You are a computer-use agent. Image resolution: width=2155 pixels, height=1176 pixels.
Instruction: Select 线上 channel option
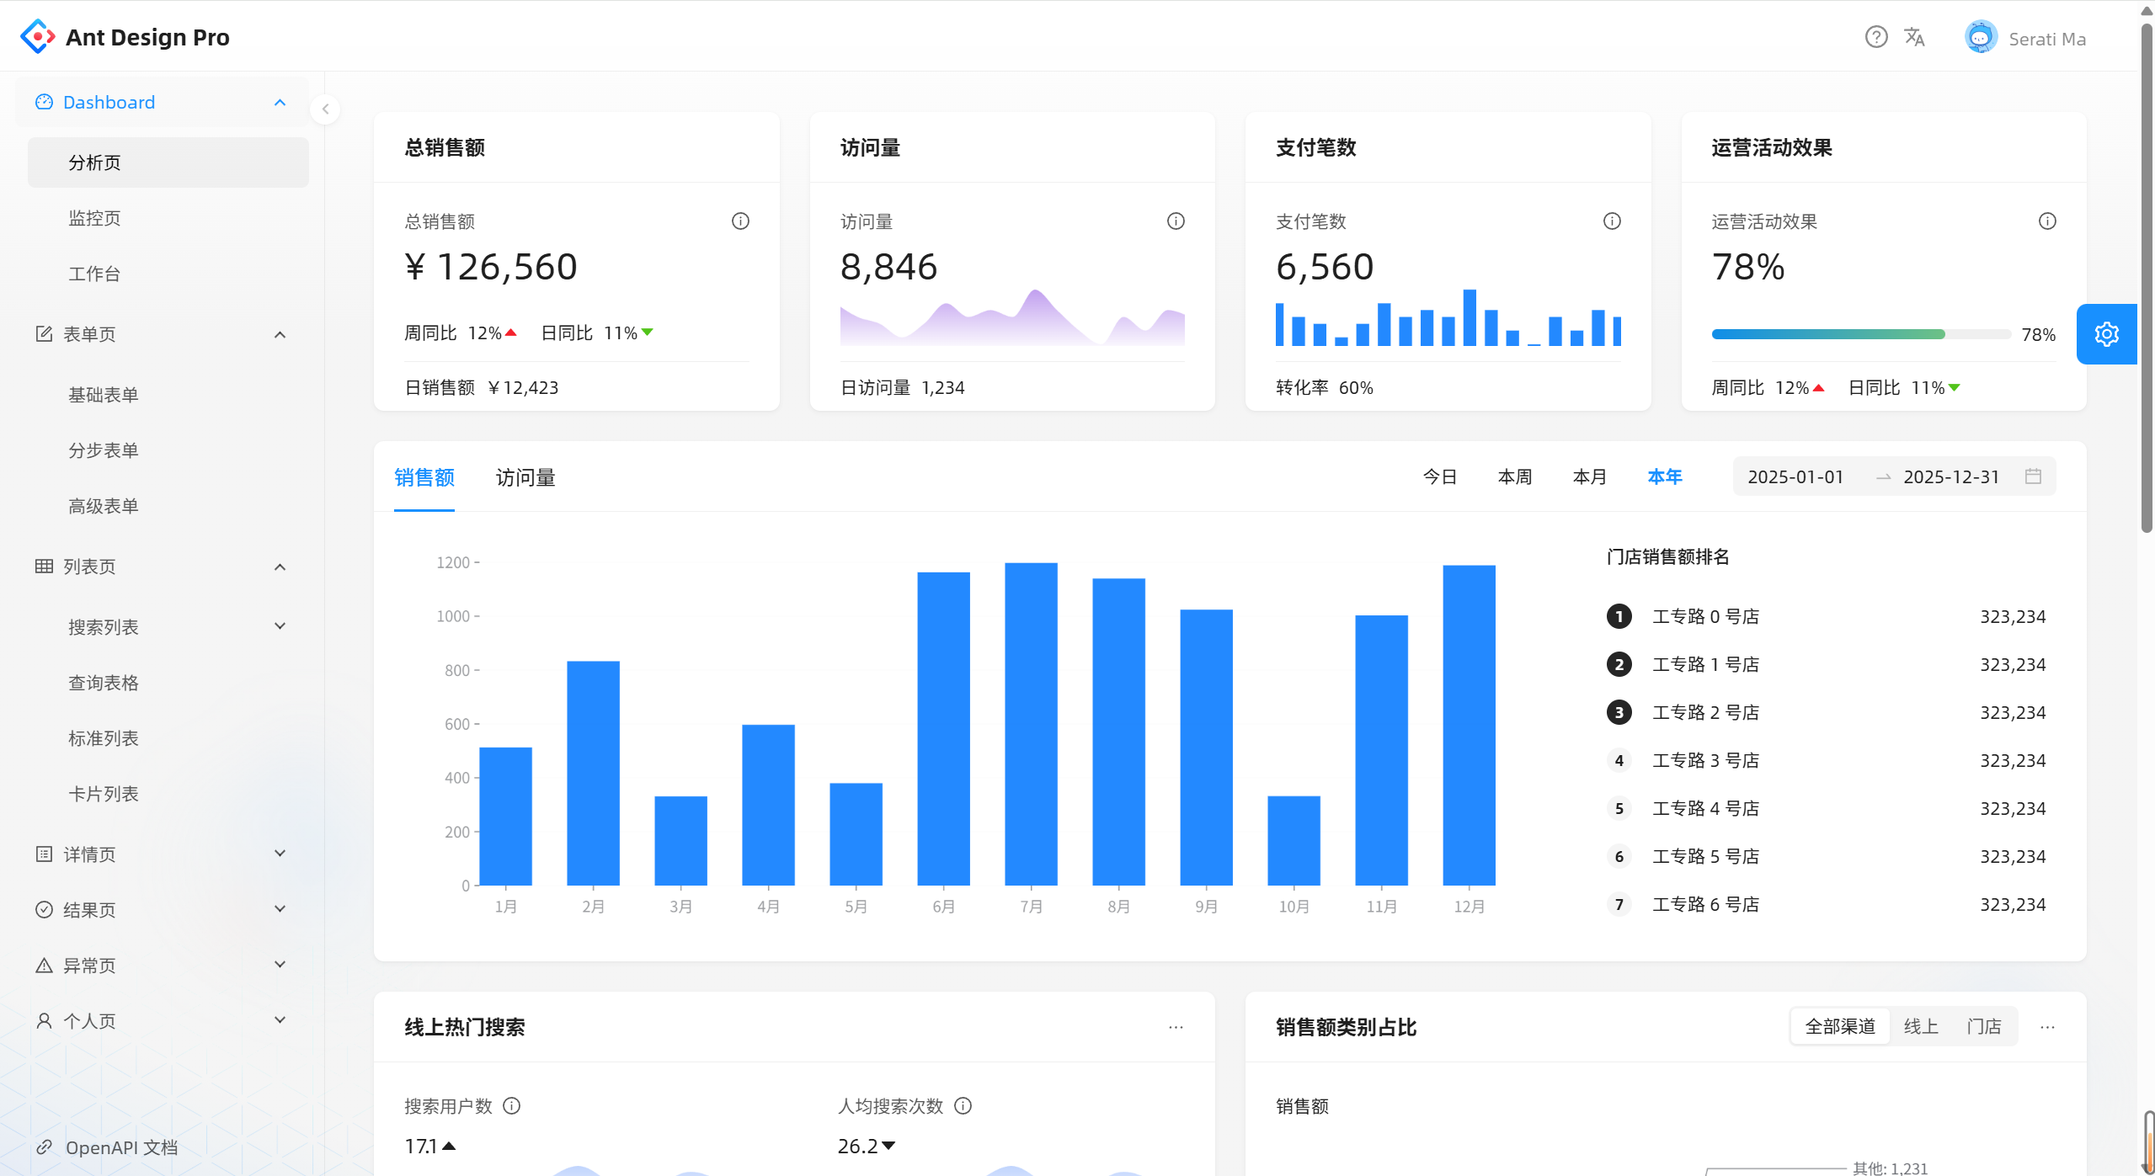(1921, 1026)
